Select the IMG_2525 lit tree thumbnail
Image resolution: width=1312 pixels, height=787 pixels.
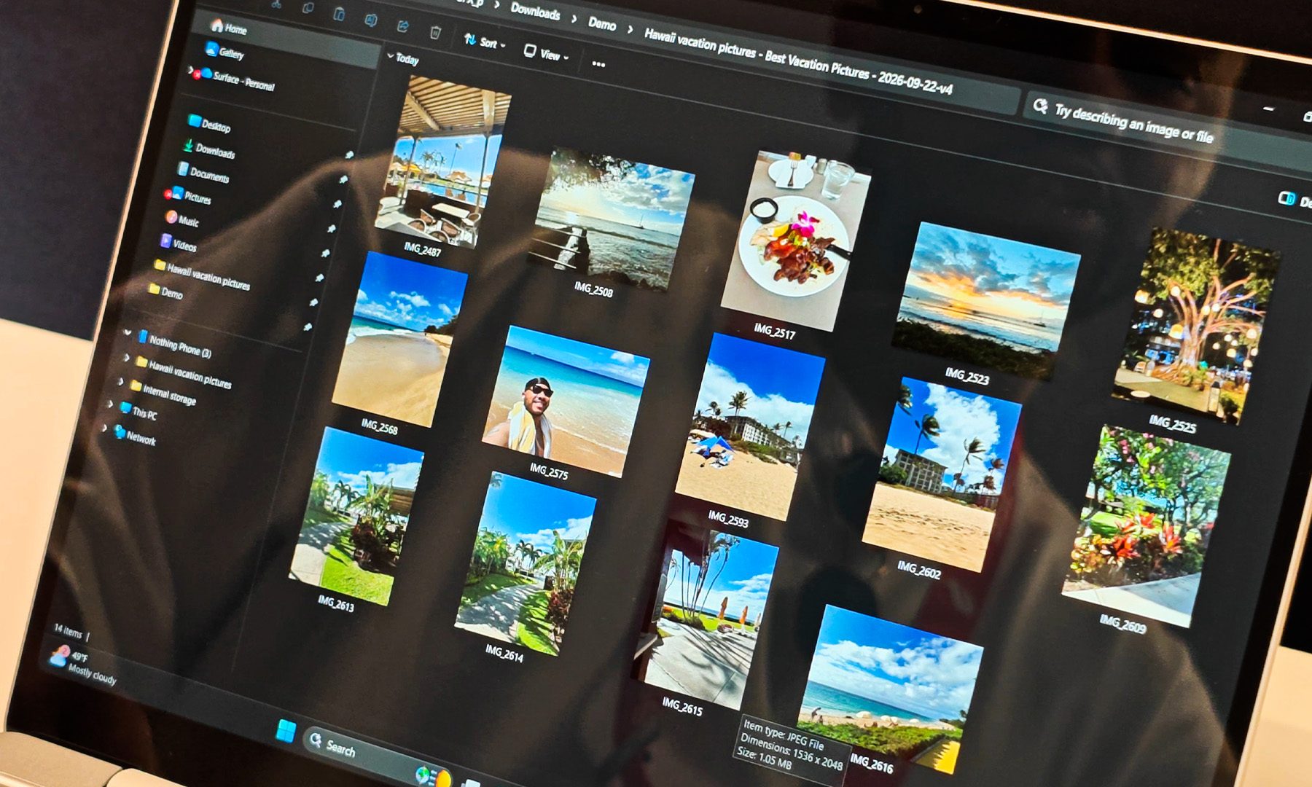(x=1195, y=325)
